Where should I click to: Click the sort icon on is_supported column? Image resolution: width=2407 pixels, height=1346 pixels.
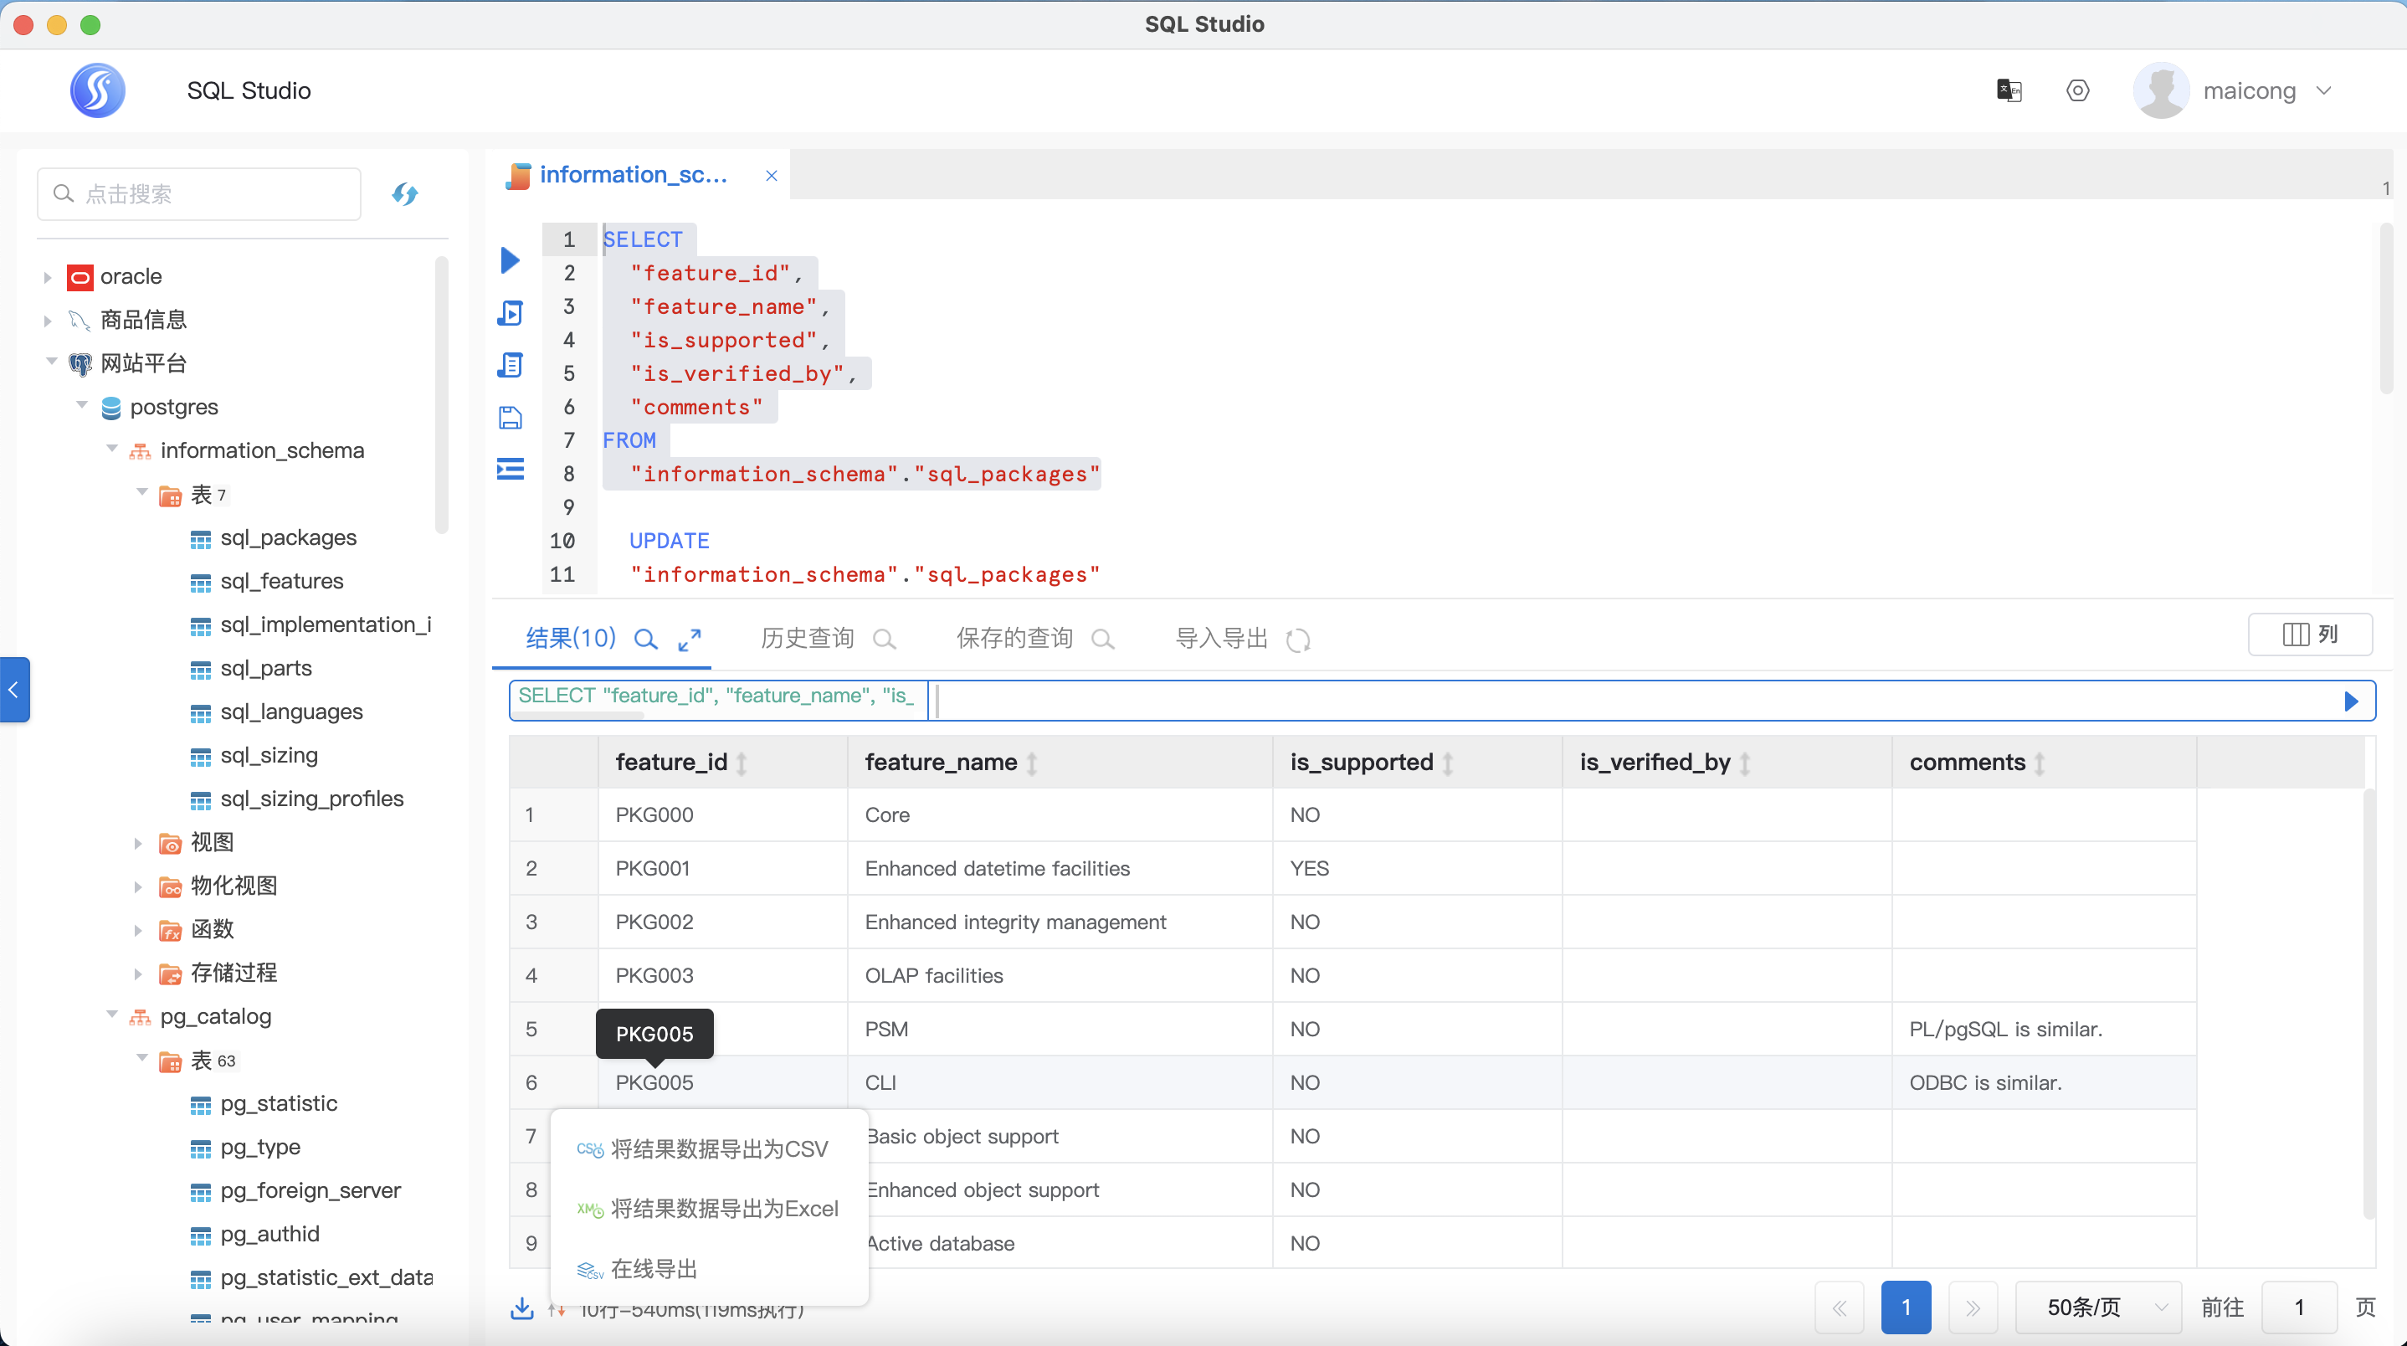tap(1449, 763)
